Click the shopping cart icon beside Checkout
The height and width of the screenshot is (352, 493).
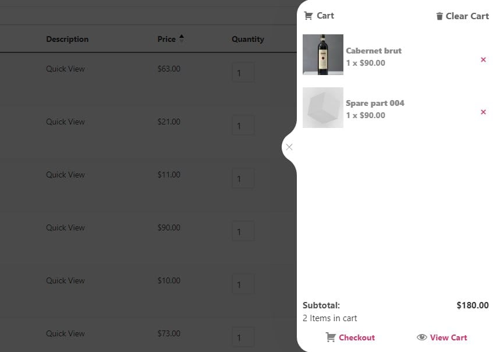(330, 337)
